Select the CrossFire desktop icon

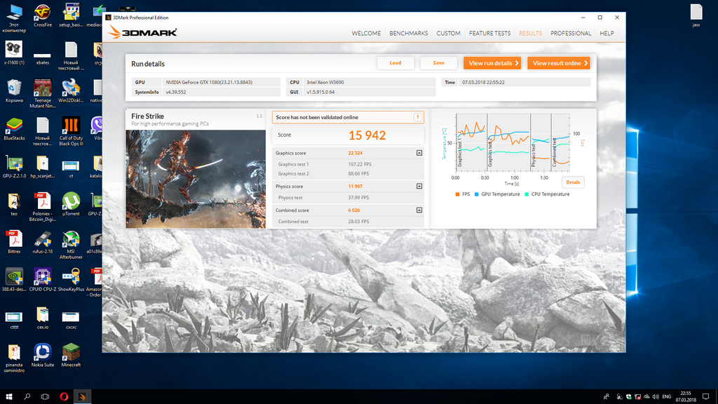coord(43,15)
